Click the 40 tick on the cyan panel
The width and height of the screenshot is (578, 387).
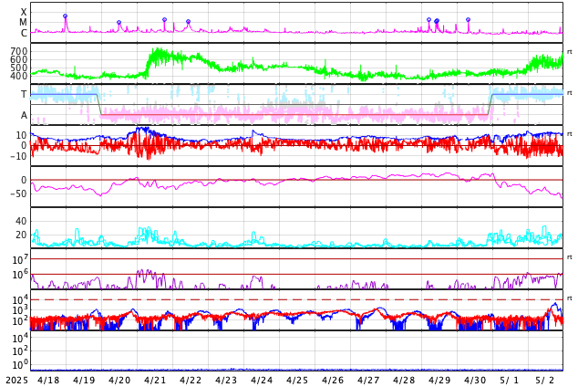point(21,221)
